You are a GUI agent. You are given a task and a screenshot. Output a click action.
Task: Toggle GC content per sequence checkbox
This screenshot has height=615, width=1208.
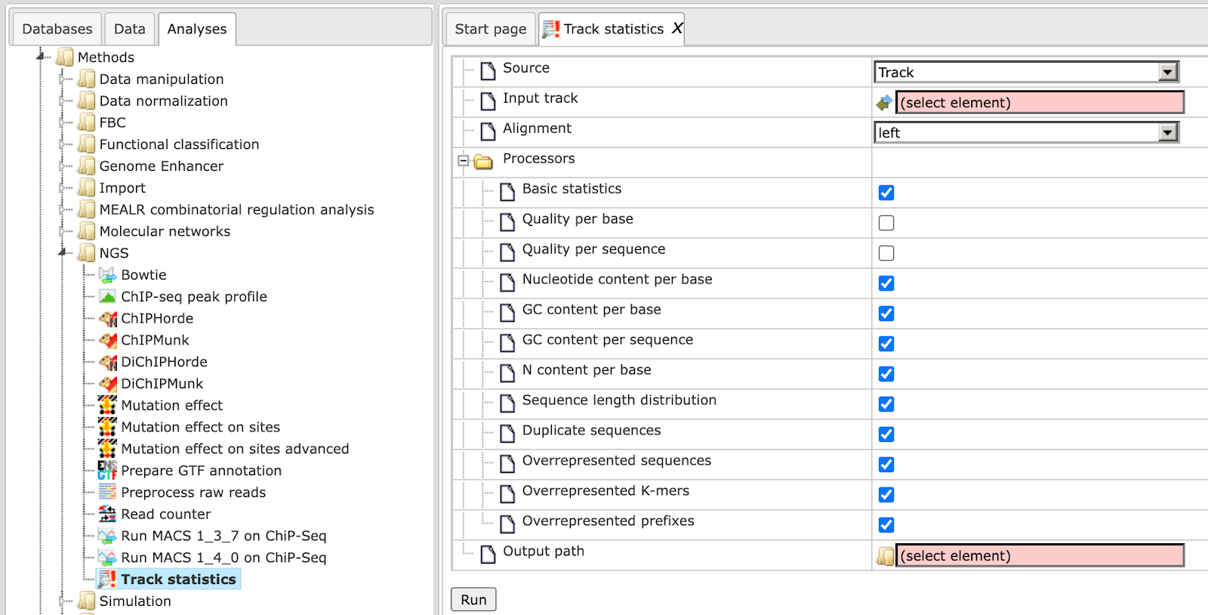coord(886,344)
